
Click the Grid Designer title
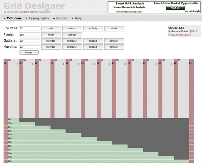pos(34,6)
